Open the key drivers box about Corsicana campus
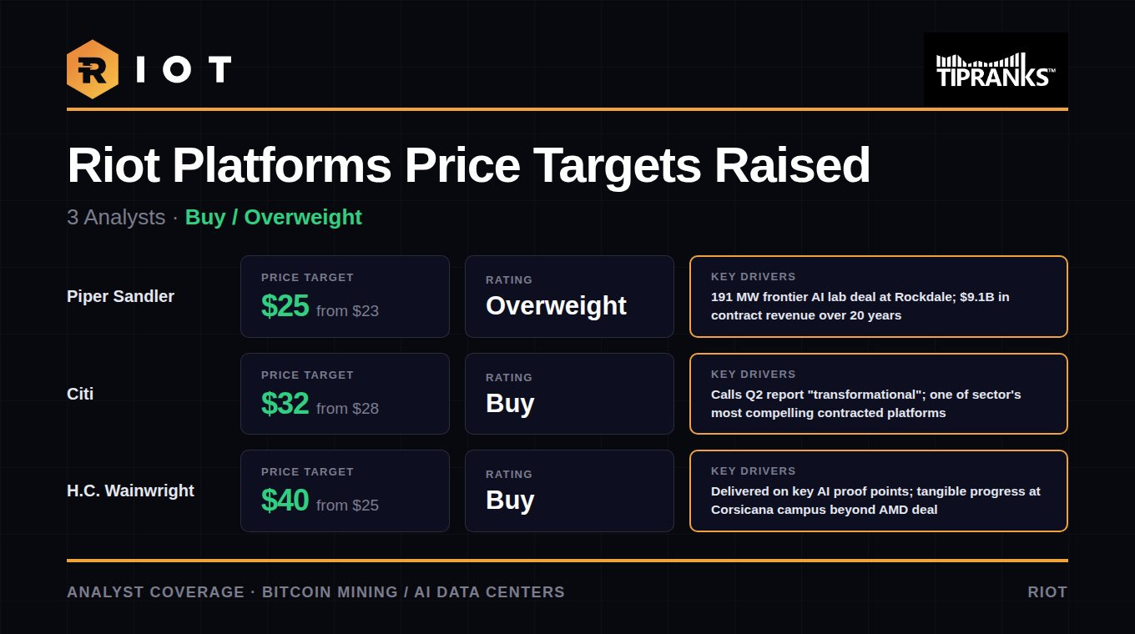The width and height of the screenshot is (1135, 634). [879, 491]
